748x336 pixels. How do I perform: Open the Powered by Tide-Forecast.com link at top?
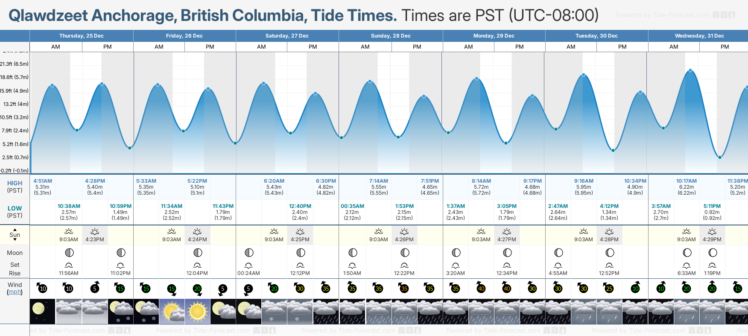662,15
